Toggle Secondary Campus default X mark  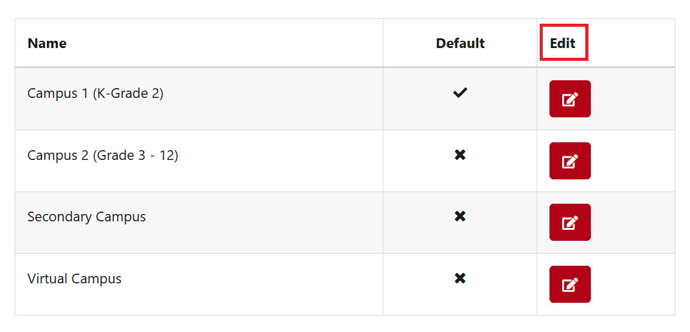point(460,216)
